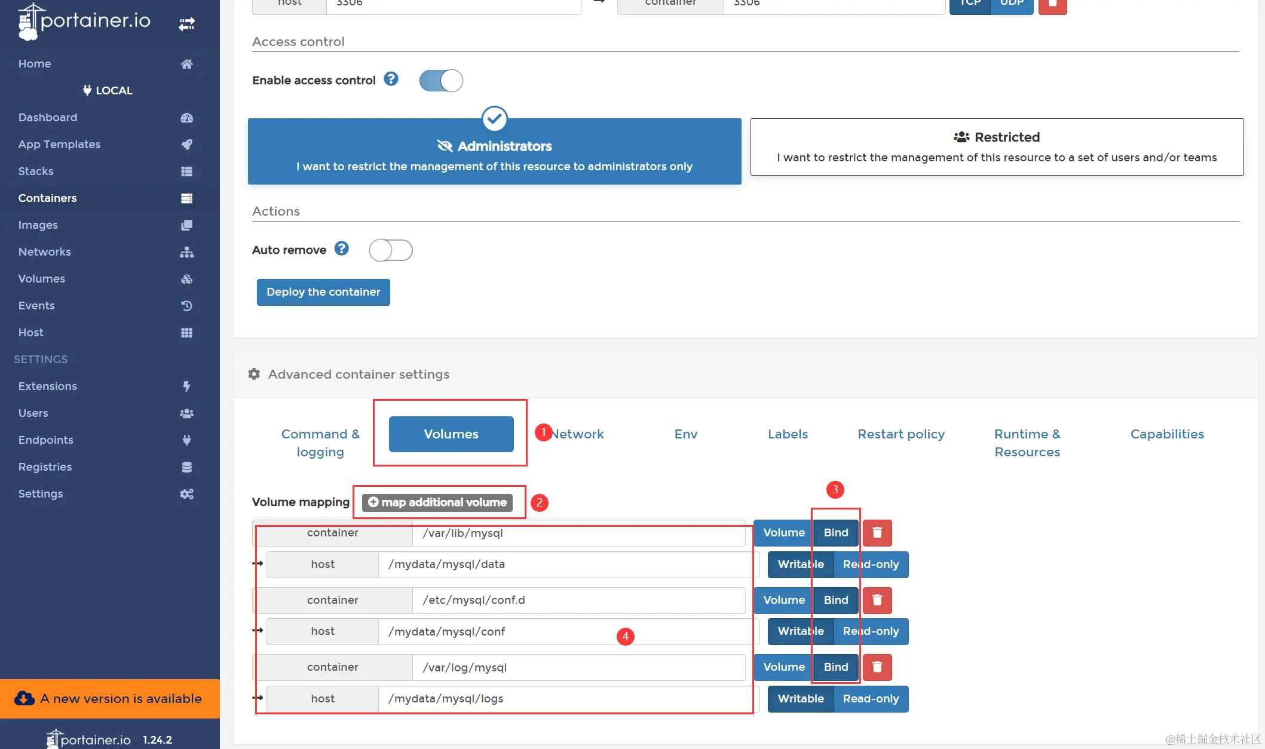The width and height of the screenshot is (1265, 749).
Task: Click the sidebar toggle arrows icon
Action: click(186, 24)
